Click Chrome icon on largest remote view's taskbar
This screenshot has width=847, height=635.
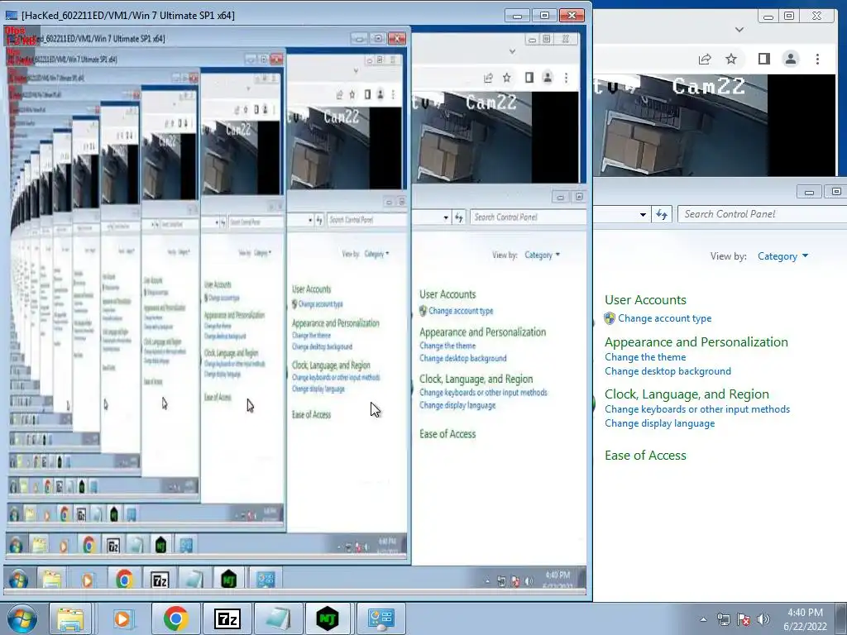(x=124, y=580)
